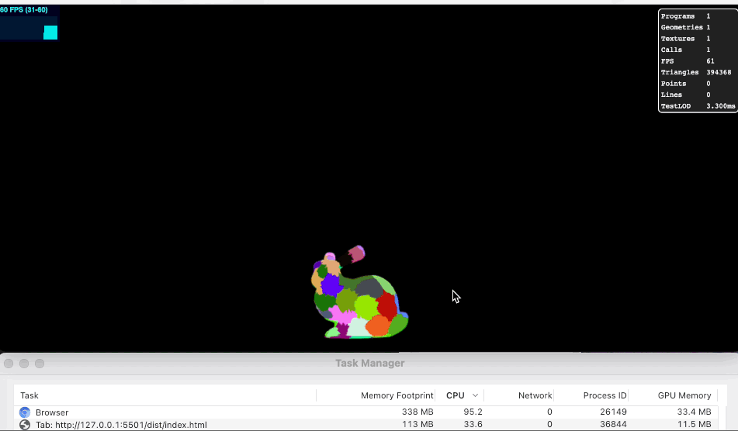The height and width of the screenshot is (431, 738).
Task: Click the 113 MB memory value
Action: click(x=418, y=425)
